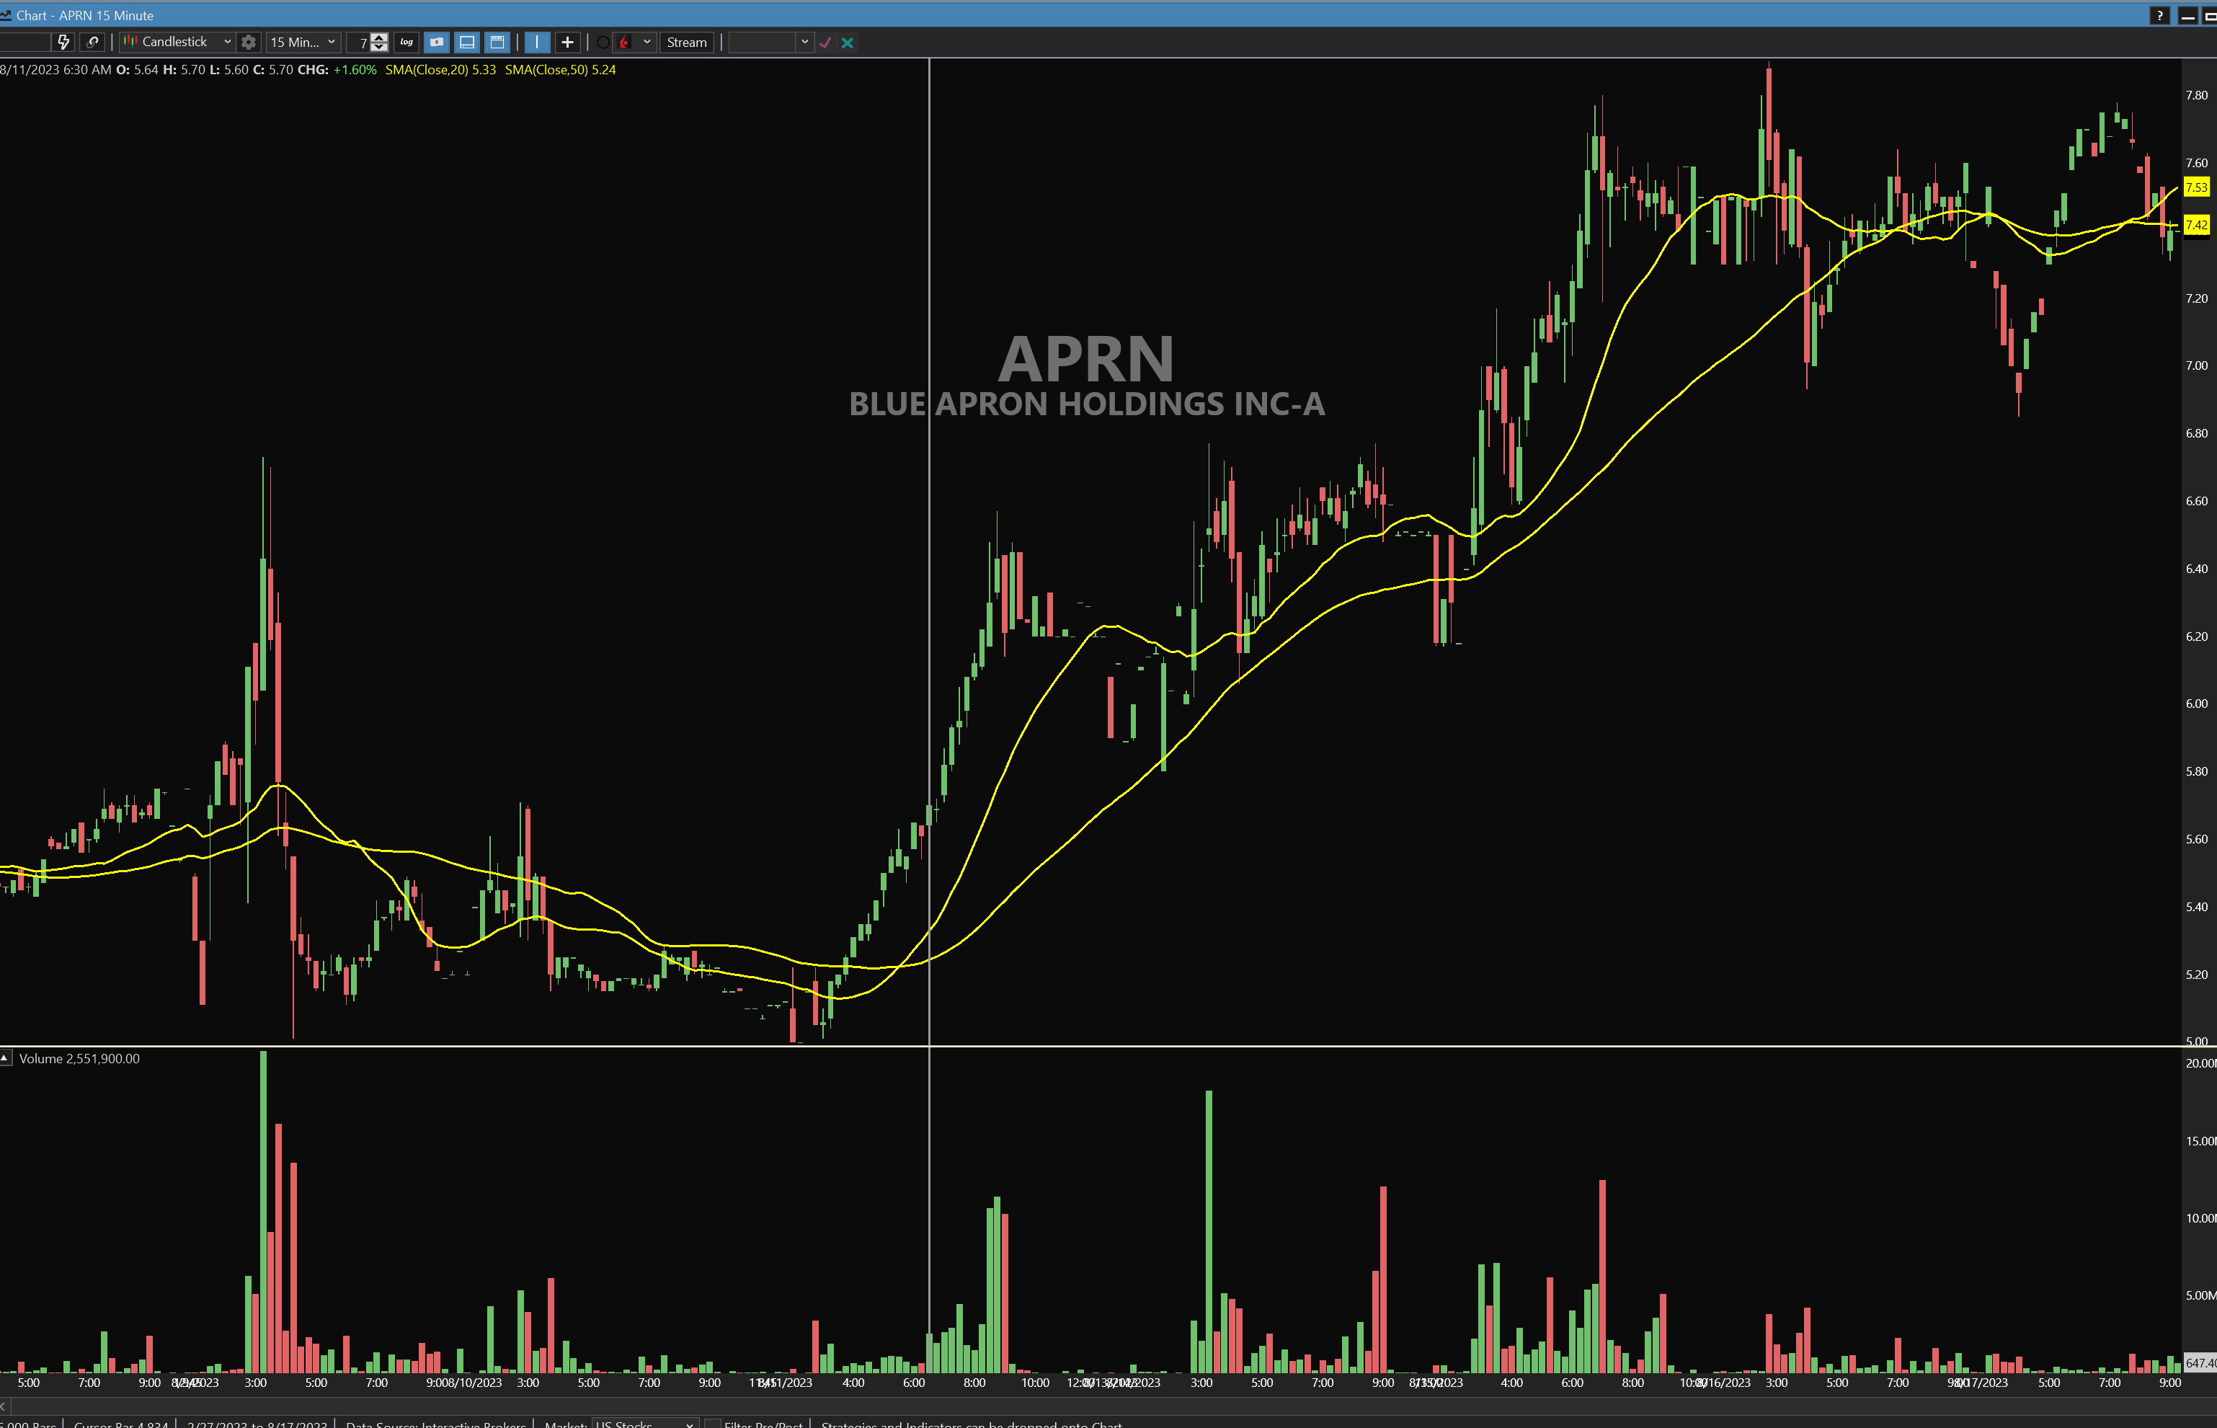Click the lightning bolt icon in toolbar
Viewport: 2217px width, 1428px height.
(63, 42)
